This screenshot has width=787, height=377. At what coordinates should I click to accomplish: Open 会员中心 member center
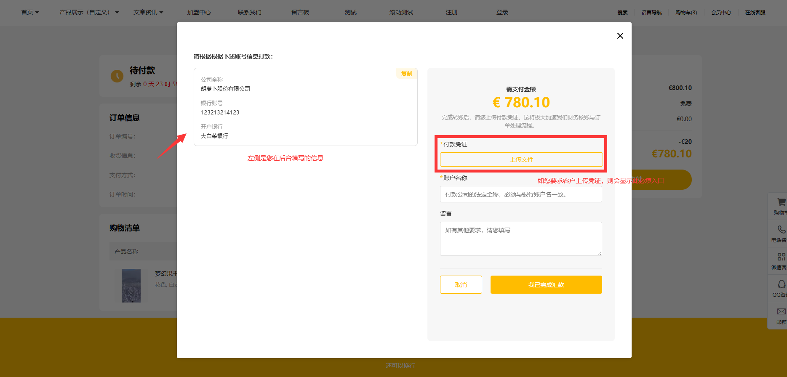pyautogui.click(x=721, y=13)
